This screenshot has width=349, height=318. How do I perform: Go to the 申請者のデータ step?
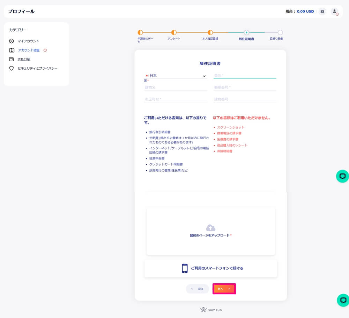tap(140, 32)
